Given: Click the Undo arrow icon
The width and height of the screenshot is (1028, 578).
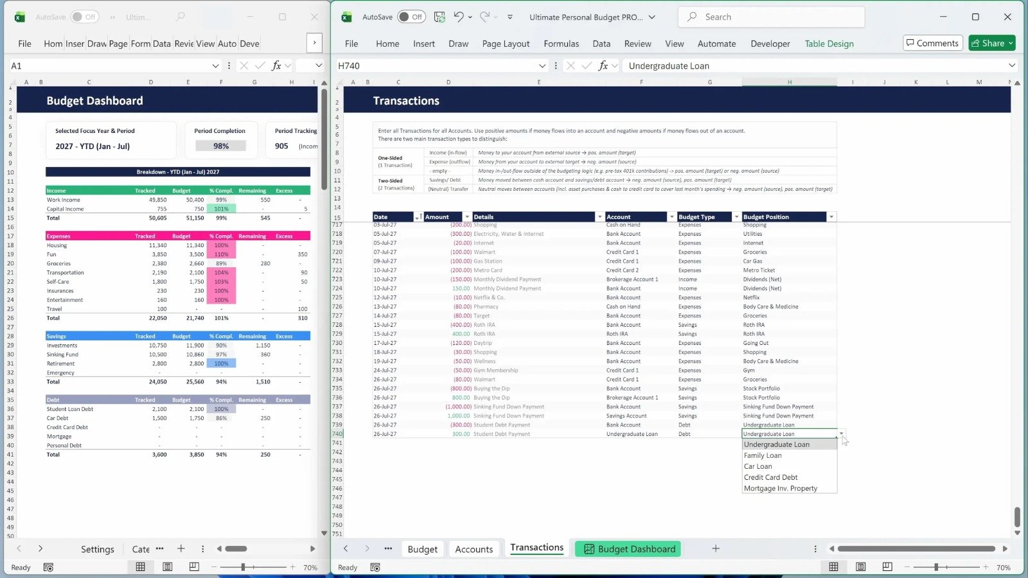Looking at the screenshot, I should pyautogui.click(x=459, y=17).
